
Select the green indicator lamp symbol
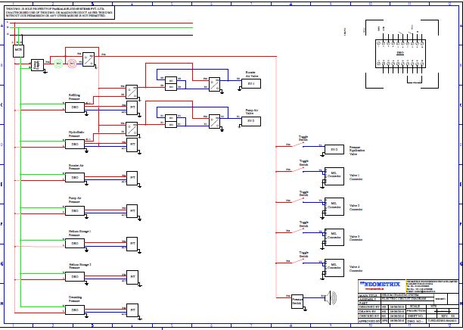click(57, 64)
